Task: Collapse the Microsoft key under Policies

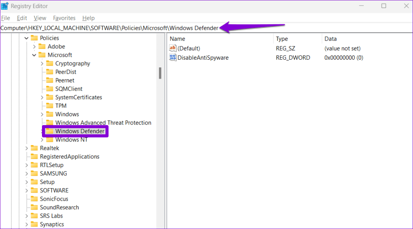Action: [x=34, y=55]
